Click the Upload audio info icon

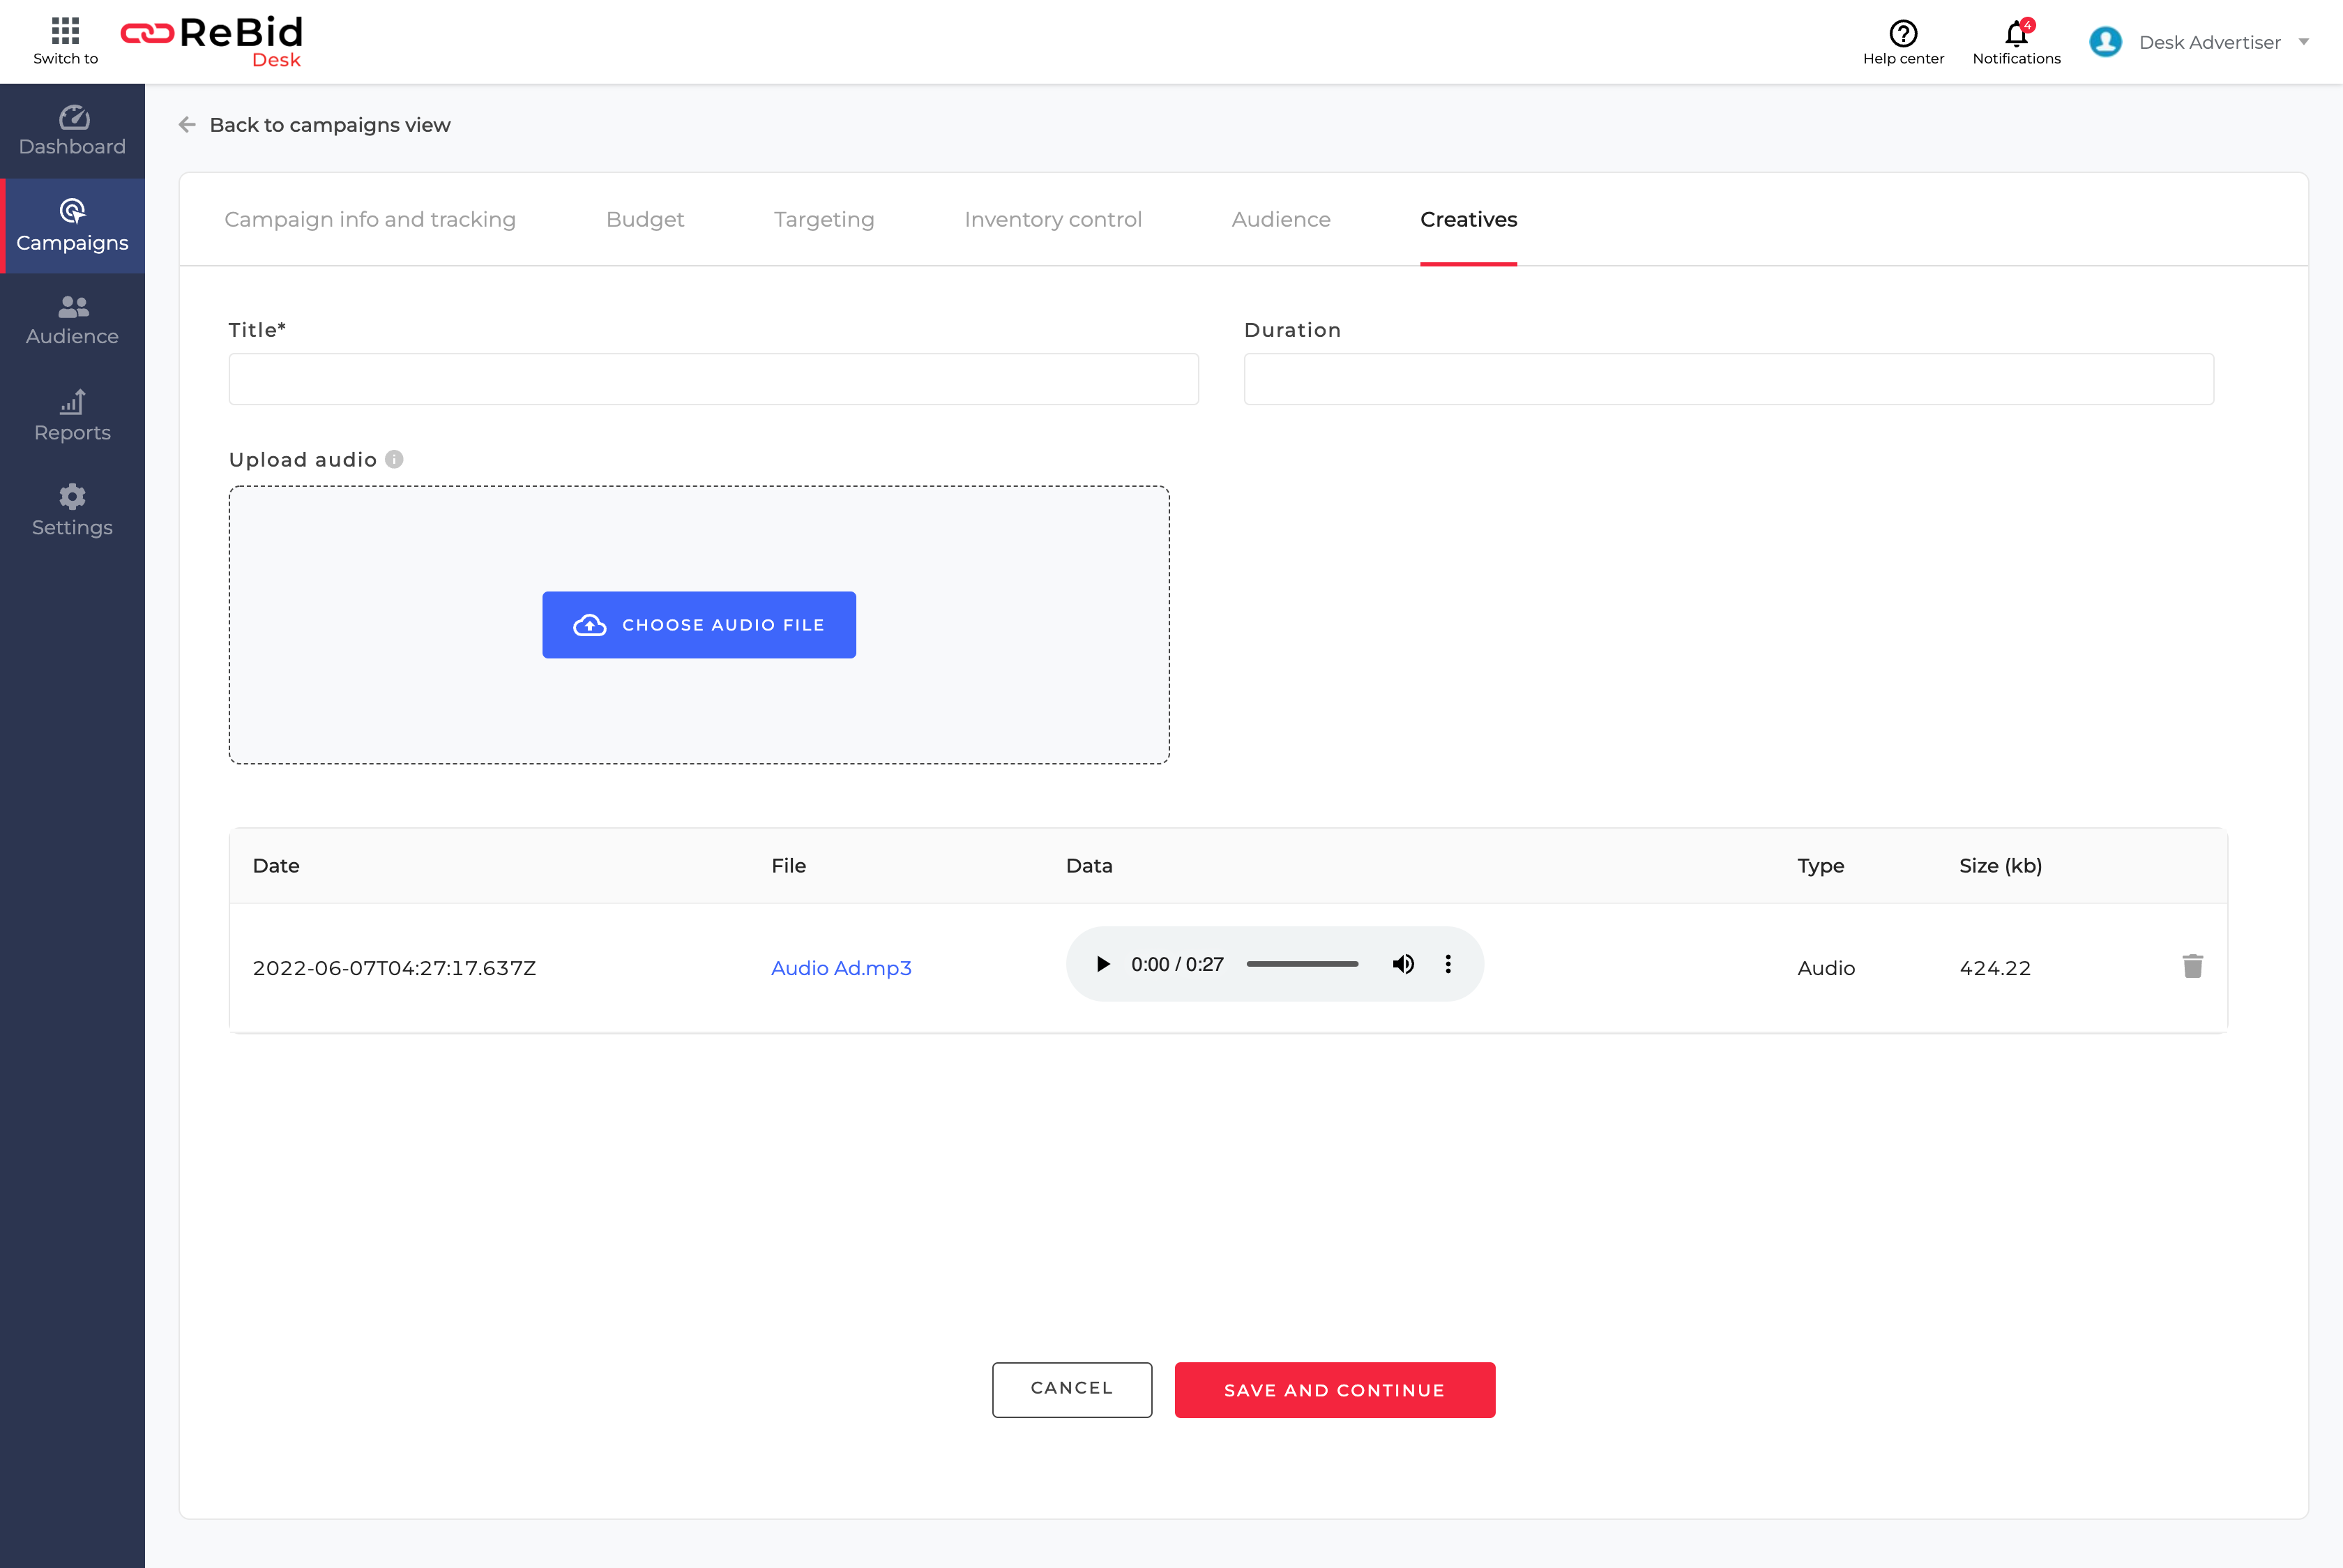[394, 459]
